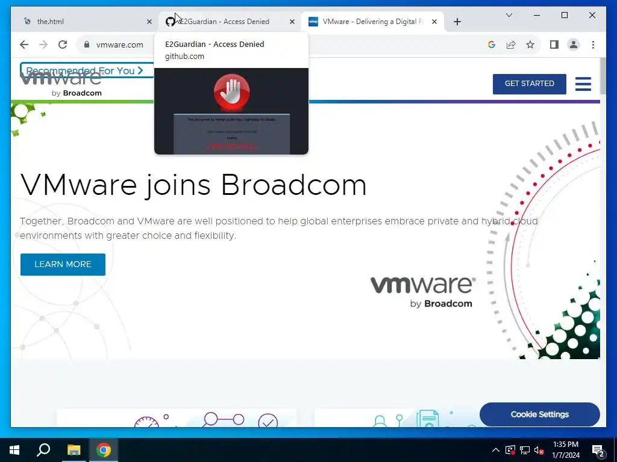Close the E2Guardian Access Denied tab

pos(292,22)
